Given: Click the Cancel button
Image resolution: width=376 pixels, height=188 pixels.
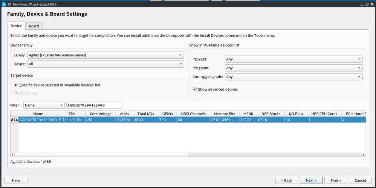Looking at the screenshot, I should 360,180.
